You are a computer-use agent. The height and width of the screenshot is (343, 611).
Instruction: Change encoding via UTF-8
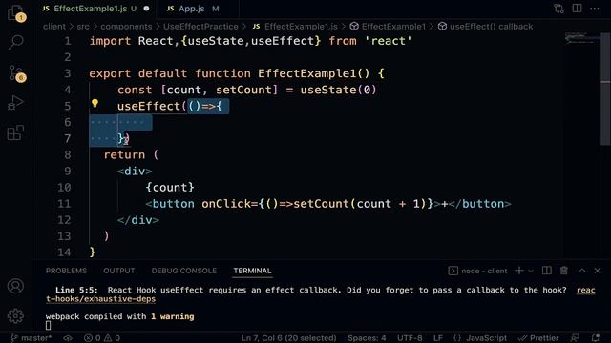coord(410,338)
